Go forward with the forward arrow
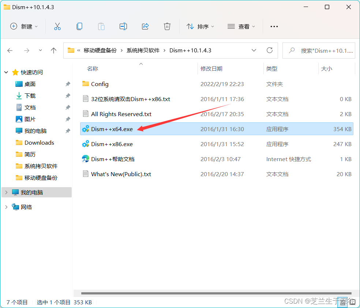 27,50
